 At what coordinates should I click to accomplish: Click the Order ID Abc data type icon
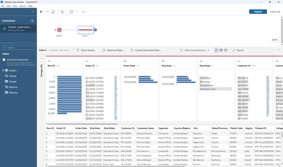(x=87, y=61)
